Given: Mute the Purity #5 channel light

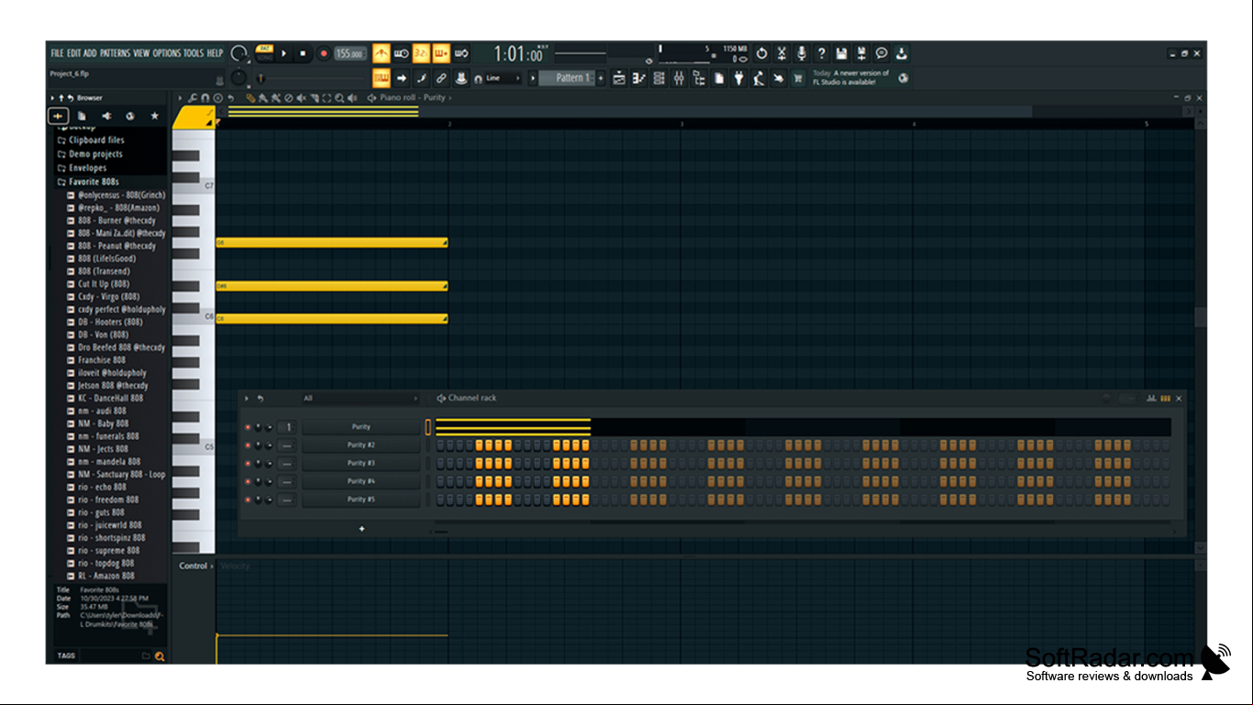Looking at the screenshot, I should (x=248, y=500).
